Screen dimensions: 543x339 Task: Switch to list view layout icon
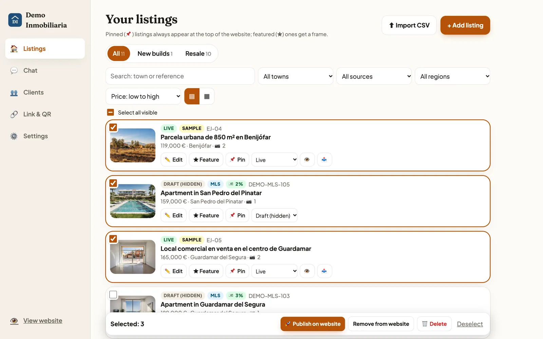tap(192, 97)
